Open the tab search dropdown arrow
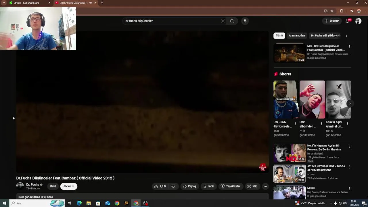Viewport: 368px width, 207px height. tap(4, 3)
